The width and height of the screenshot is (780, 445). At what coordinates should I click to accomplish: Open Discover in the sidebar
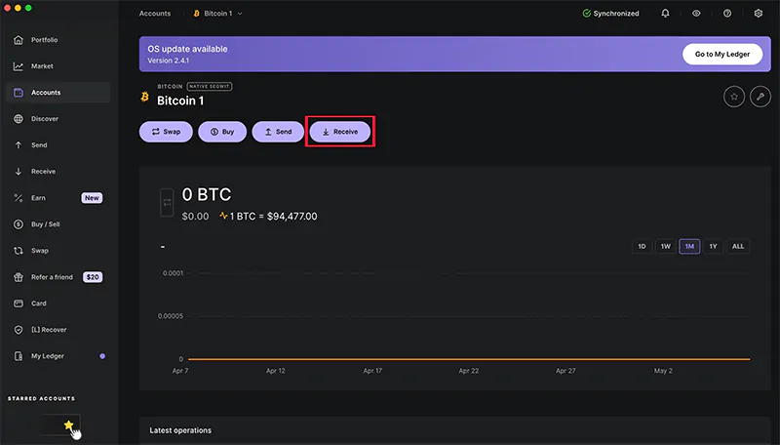(x=45, y=119)
